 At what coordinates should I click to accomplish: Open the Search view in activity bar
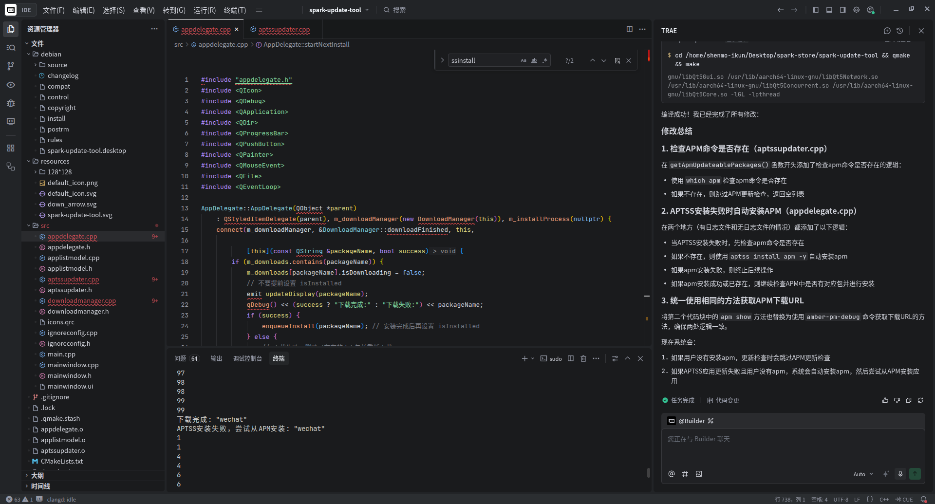(11, 48)
